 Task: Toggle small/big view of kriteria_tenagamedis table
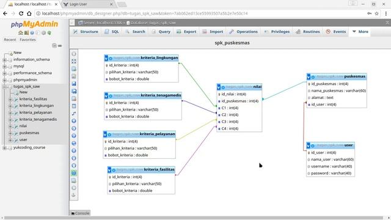(x=106, y=96)
